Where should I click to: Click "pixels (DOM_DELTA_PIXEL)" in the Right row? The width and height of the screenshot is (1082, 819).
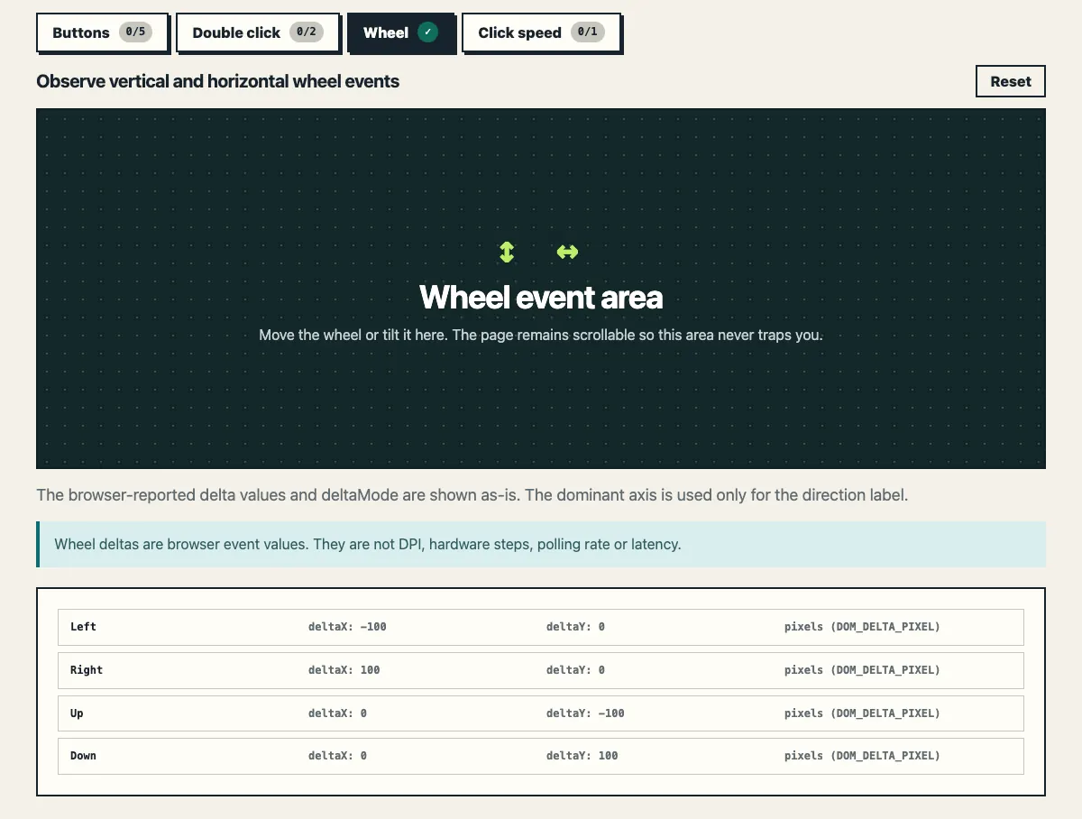pyautogui.click(x=862, y=670)
